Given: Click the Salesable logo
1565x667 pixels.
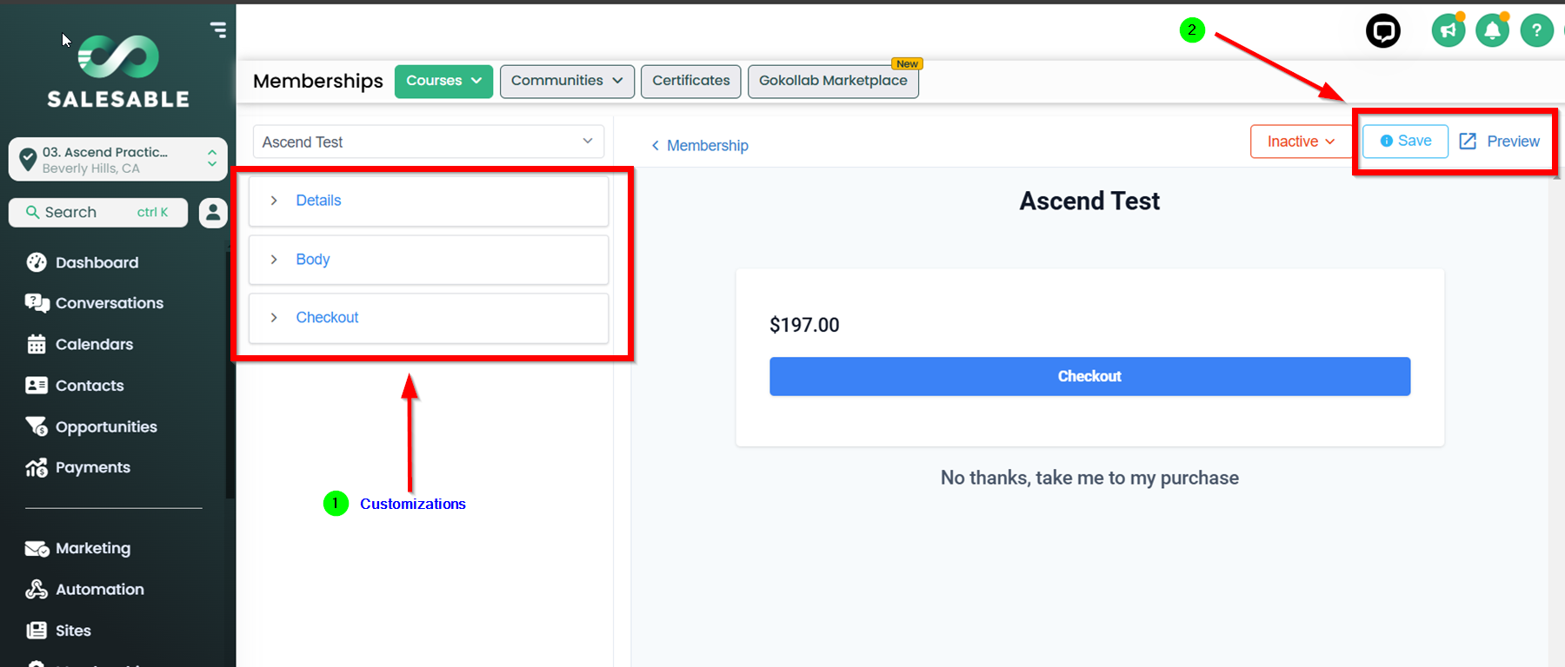Looking at the screenshot, I should pos(118,72).
